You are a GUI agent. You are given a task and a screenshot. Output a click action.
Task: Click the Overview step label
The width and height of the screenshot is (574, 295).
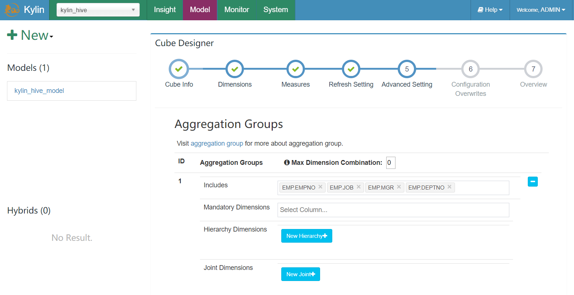[x=533, y=84]
